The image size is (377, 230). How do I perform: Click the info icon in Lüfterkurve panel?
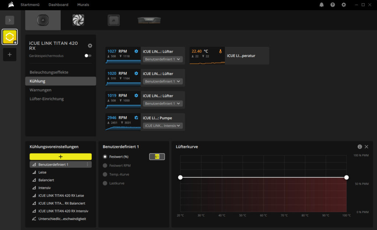point(360,146)
